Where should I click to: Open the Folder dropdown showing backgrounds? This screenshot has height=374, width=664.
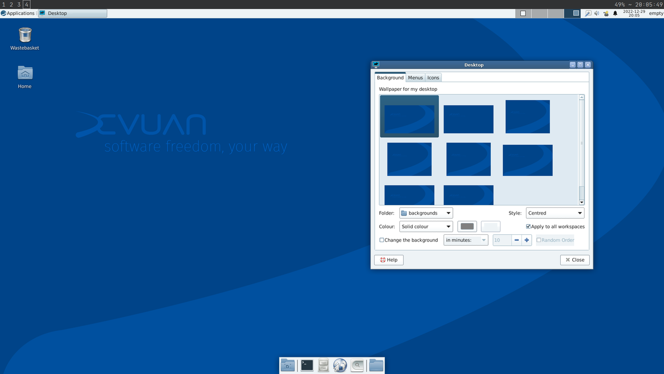[426, 213]
